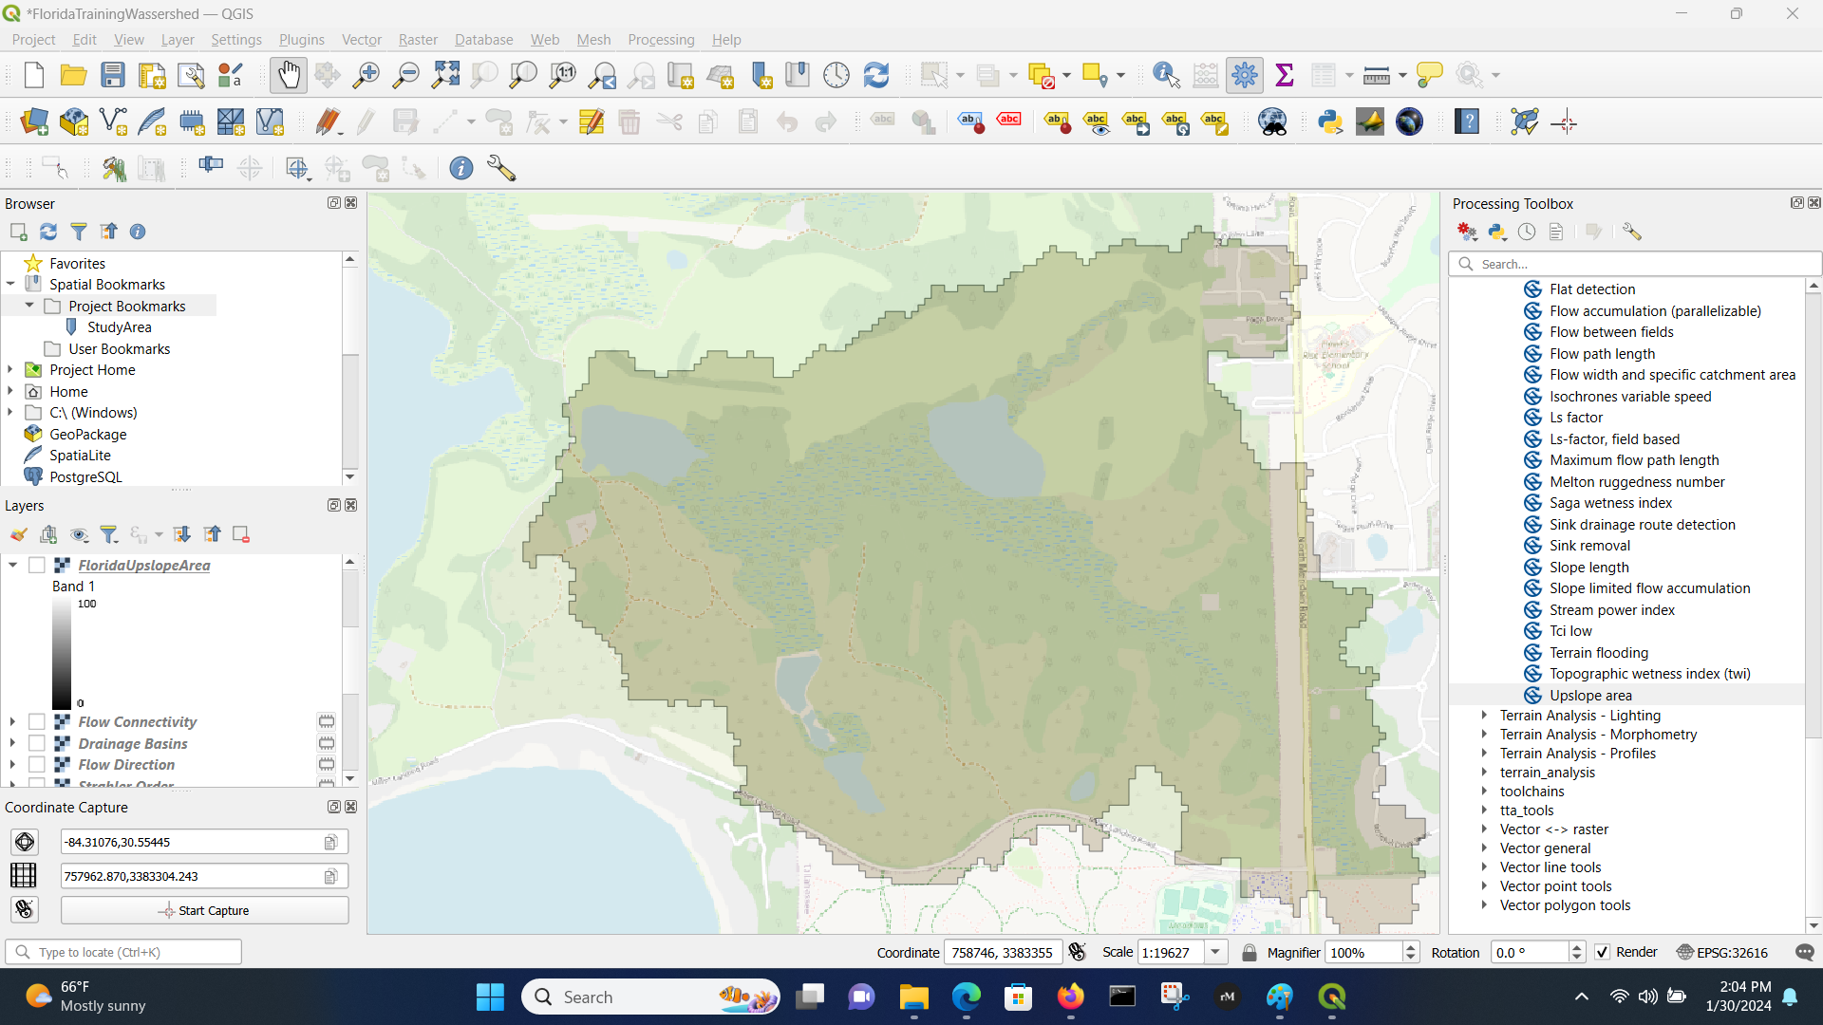Click the Zoom In magnifier tool
The image size is (1823, 1025).
click(x=366, y=75)
